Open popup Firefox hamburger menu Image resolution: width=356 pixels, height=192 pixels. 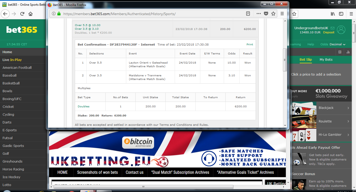point(282,14)
